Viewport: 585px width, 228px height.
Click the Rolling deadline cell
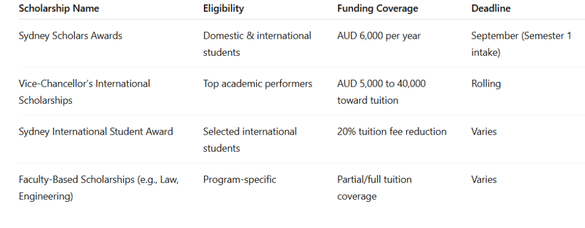[486, 84]
